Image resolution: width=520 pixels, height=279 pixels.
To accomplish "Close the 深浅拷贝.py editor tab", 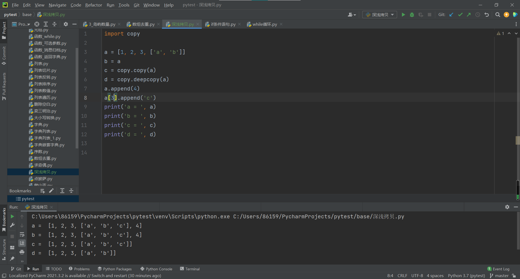I will [198, 24].
